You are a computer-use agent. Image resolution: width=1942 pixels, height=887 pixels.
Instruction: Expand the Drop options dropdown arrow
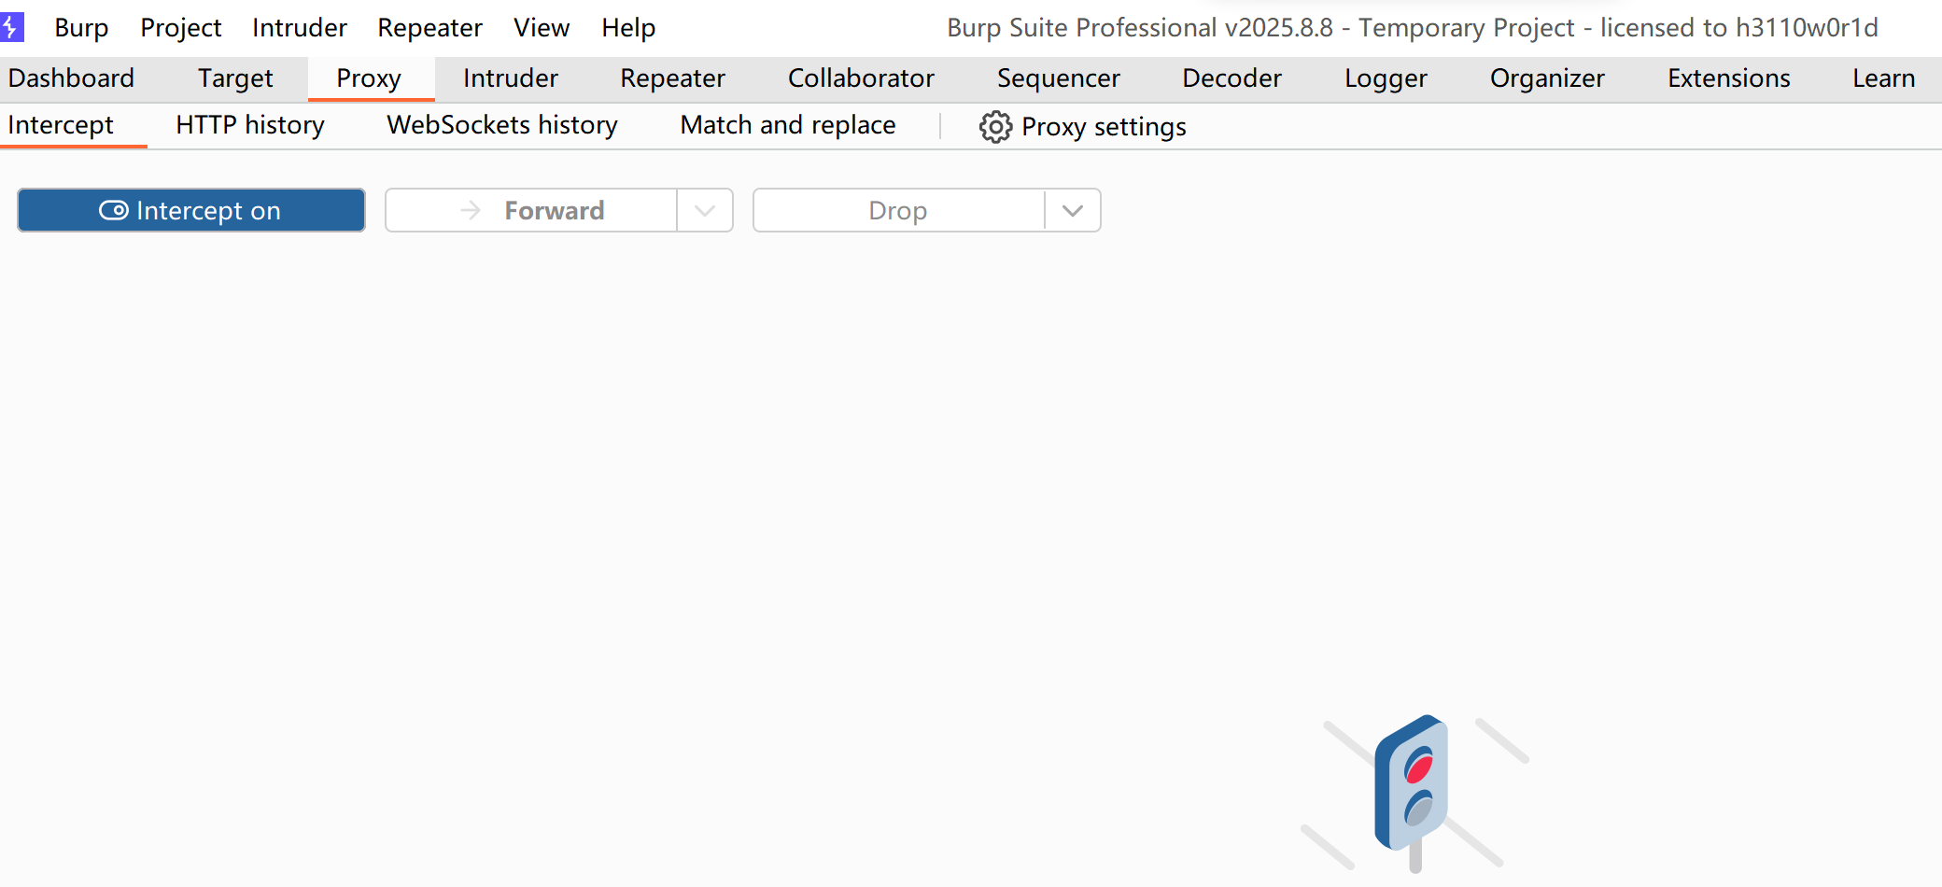(1073, 210)
